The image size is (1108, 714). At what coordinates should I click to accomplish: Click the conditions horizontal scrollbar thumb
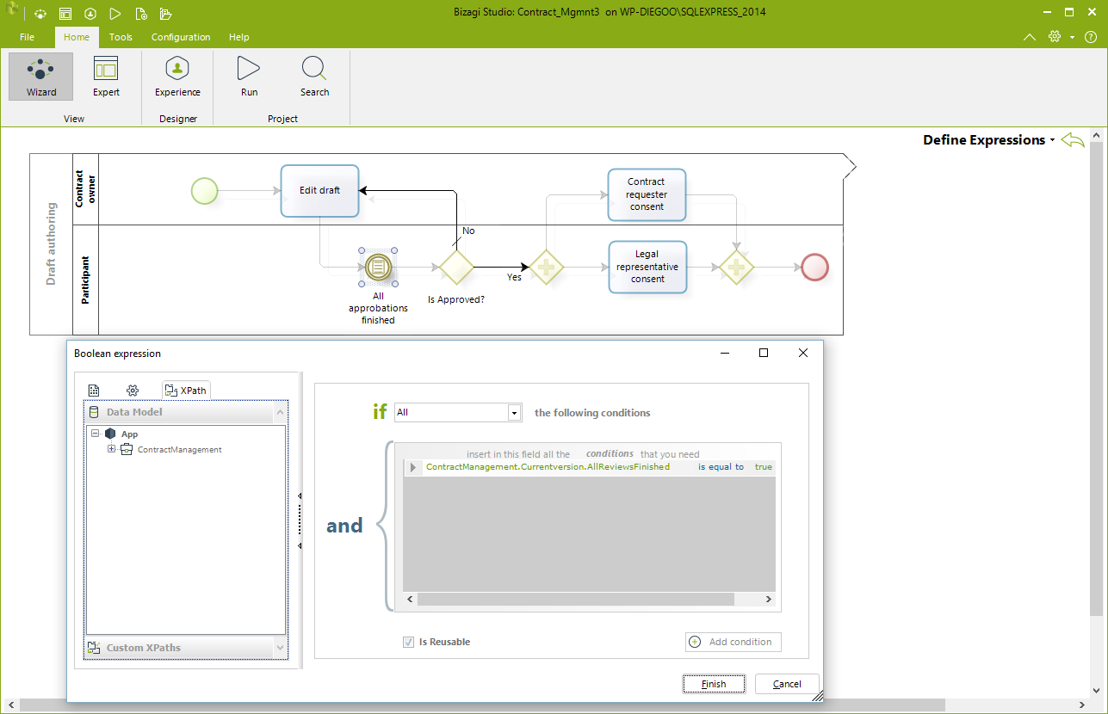pyautogui.click(x=576, y=600)
